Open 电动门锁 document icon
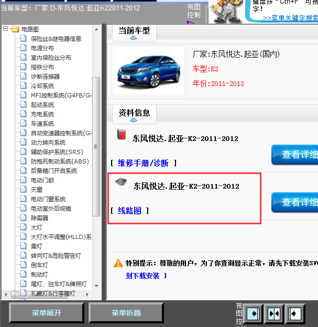This screenshot has width=318, height=327. 24,180
